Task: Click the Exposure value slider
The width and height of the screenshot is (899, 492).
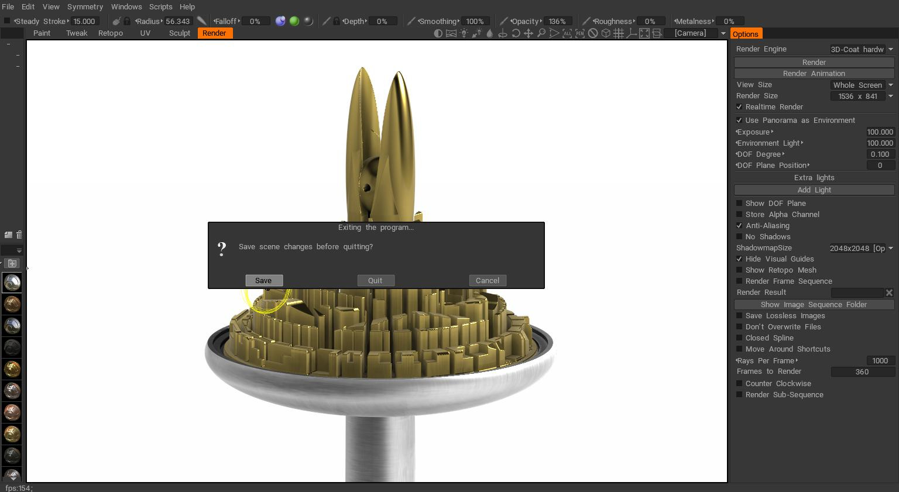Action: click(880, 132)
